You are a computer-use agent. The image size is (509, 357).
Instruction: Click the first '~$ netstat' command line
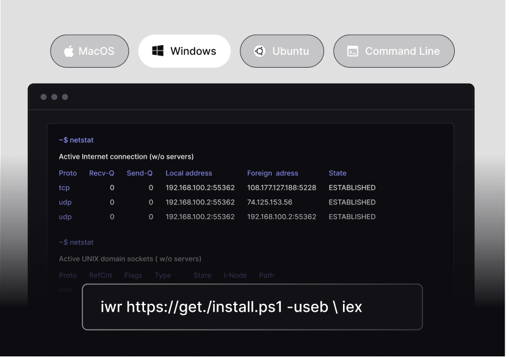click(x=76, y=140)
